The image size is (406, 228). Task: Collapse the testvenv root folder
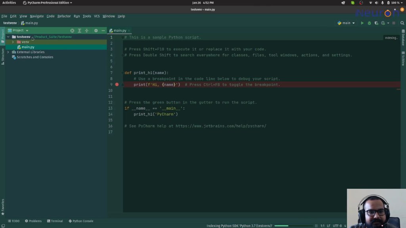point(8,37)
